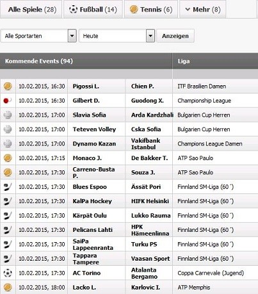This screenshot has width=258, height=294.
Task: Switch to the Tennis (6) tab
Action: click(151, 10)
